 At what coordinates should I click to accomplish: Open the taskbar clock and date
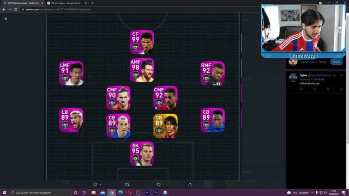[x=334, y=192]
